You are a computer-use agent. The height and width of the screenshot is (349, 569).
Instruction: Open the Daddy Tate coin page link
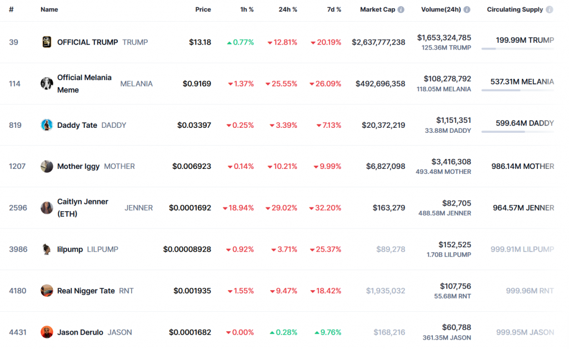(77, 125)
